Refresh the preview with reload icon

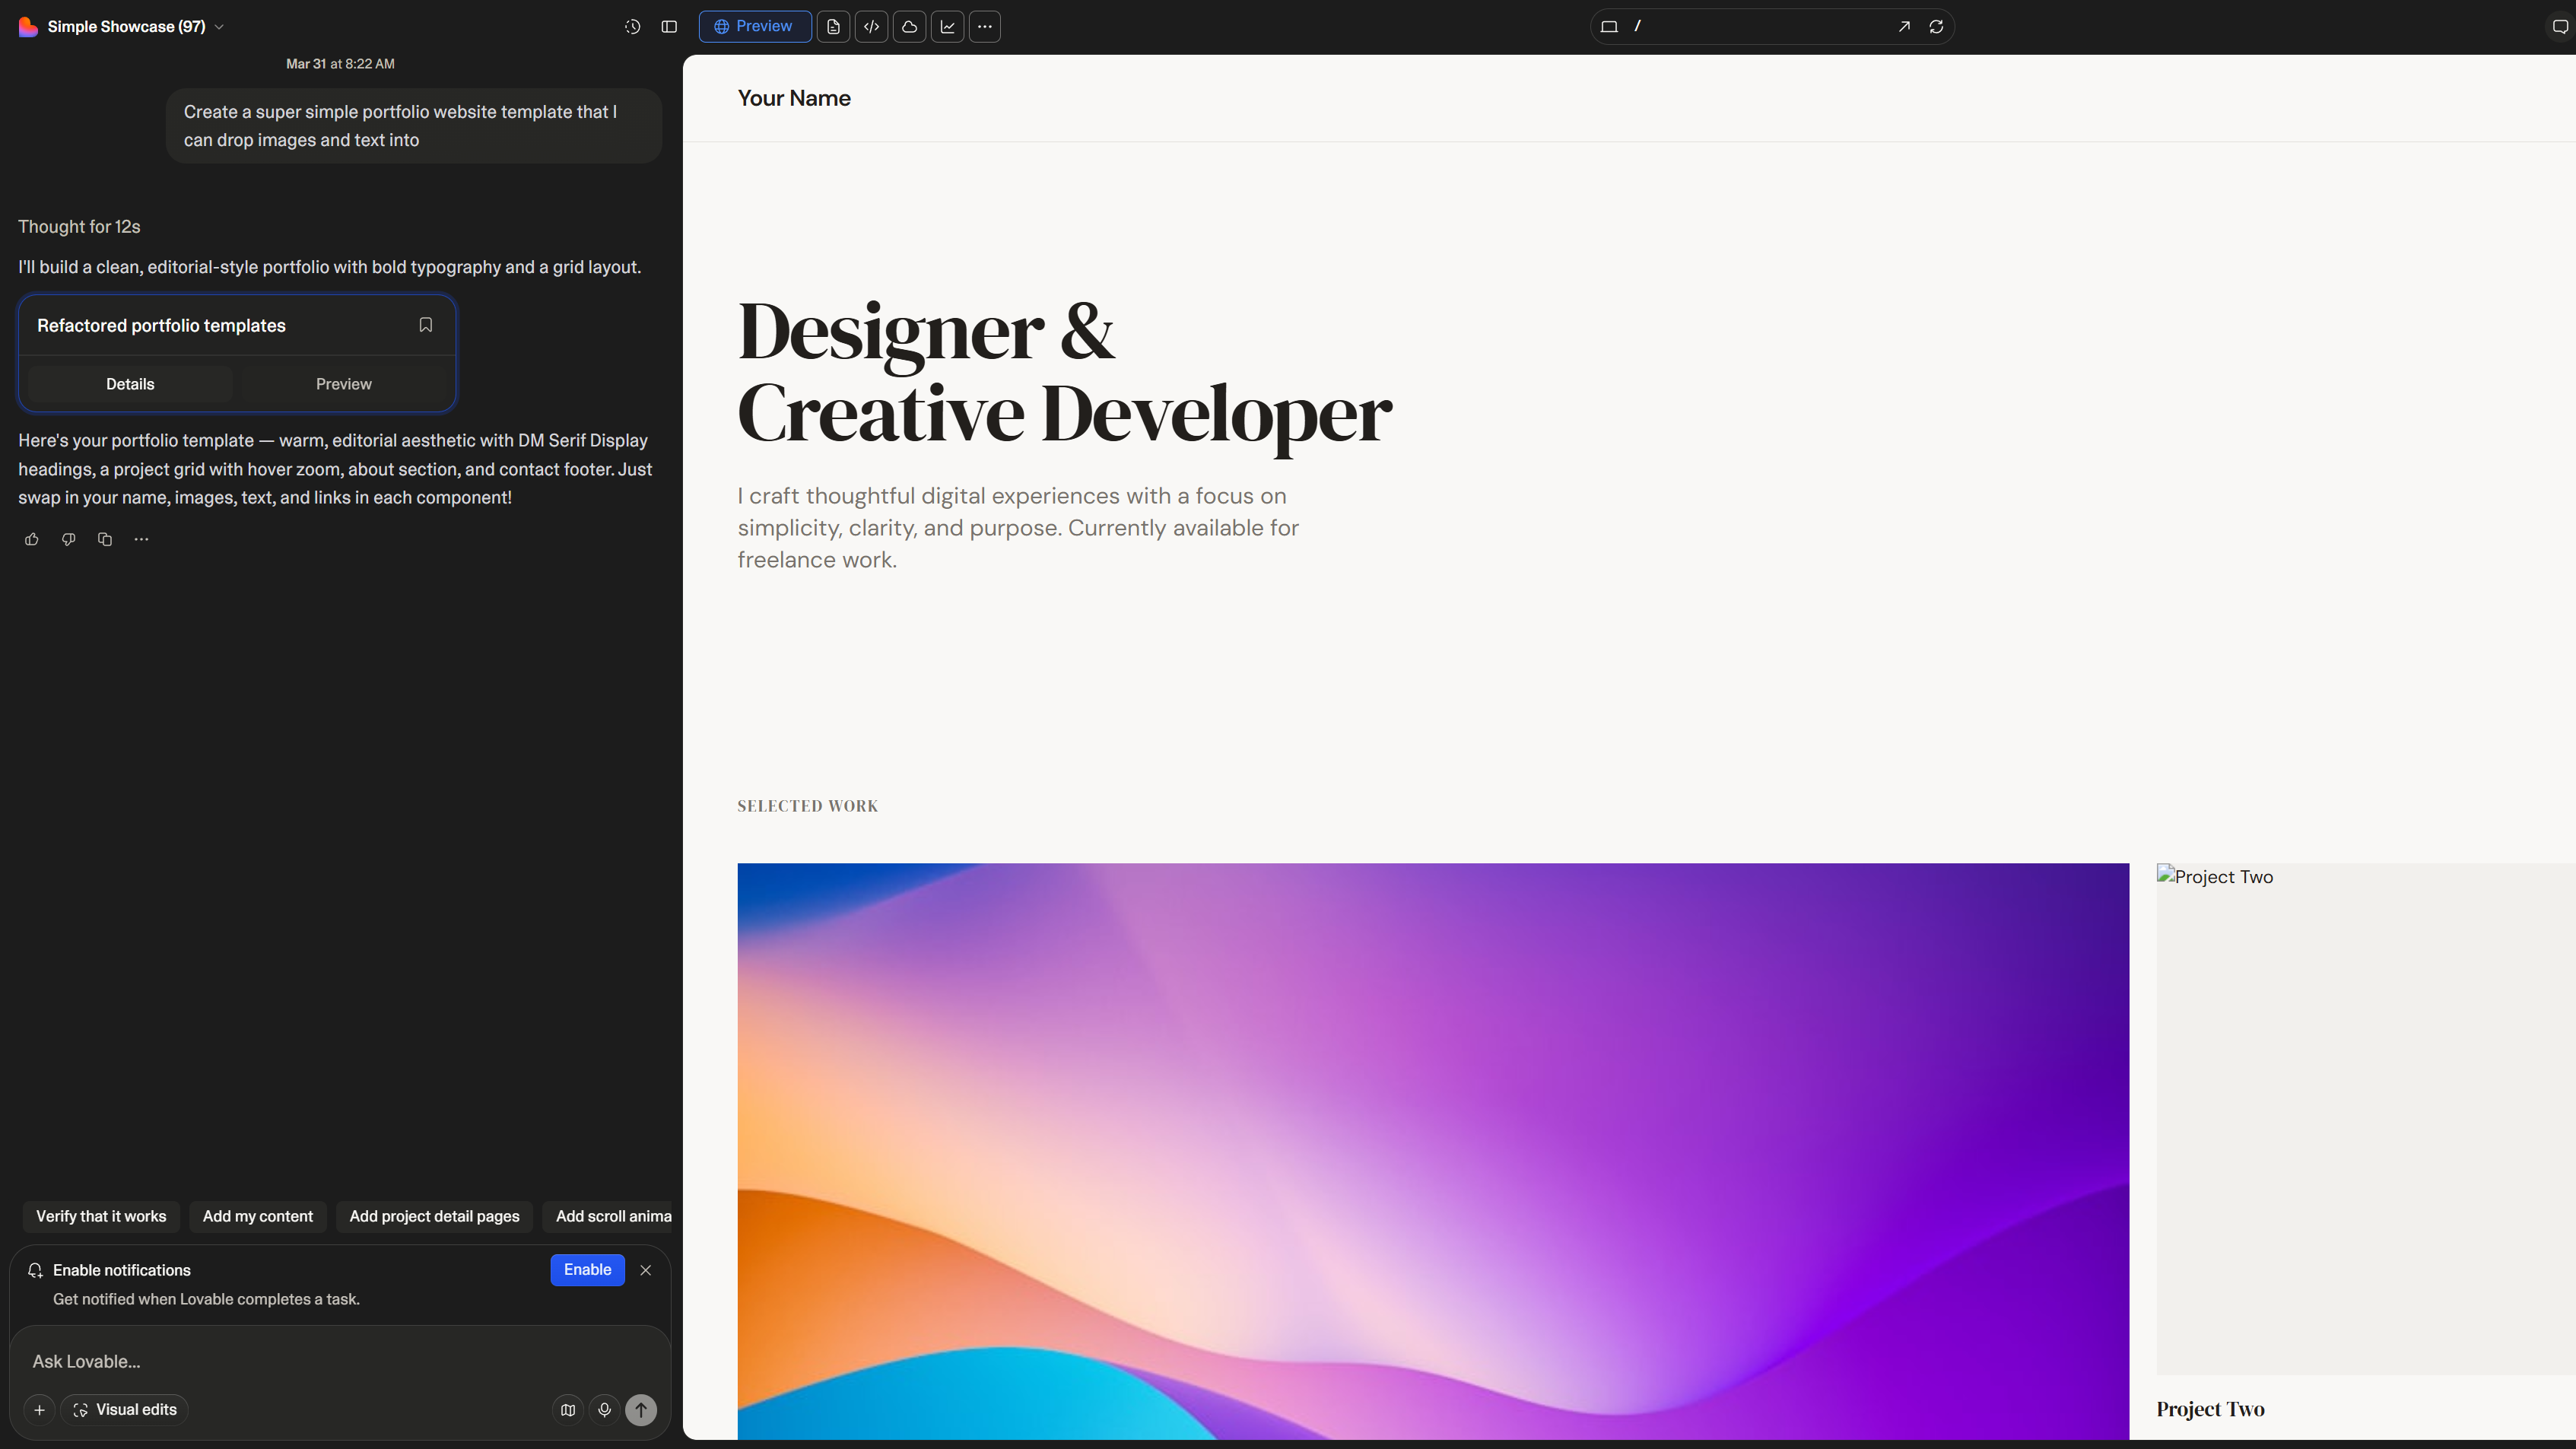[x=1936, y=27]
